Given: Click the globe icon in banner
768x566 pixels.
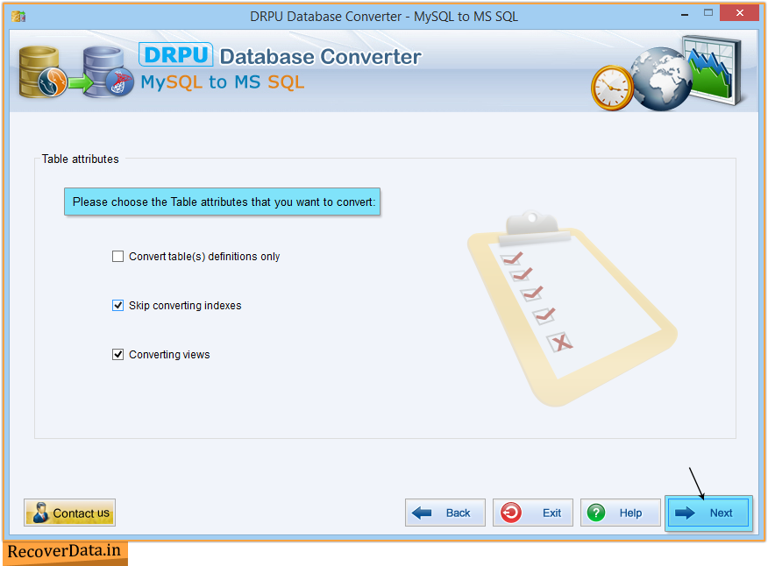Looking at the screenshot, I should [661, 79].
